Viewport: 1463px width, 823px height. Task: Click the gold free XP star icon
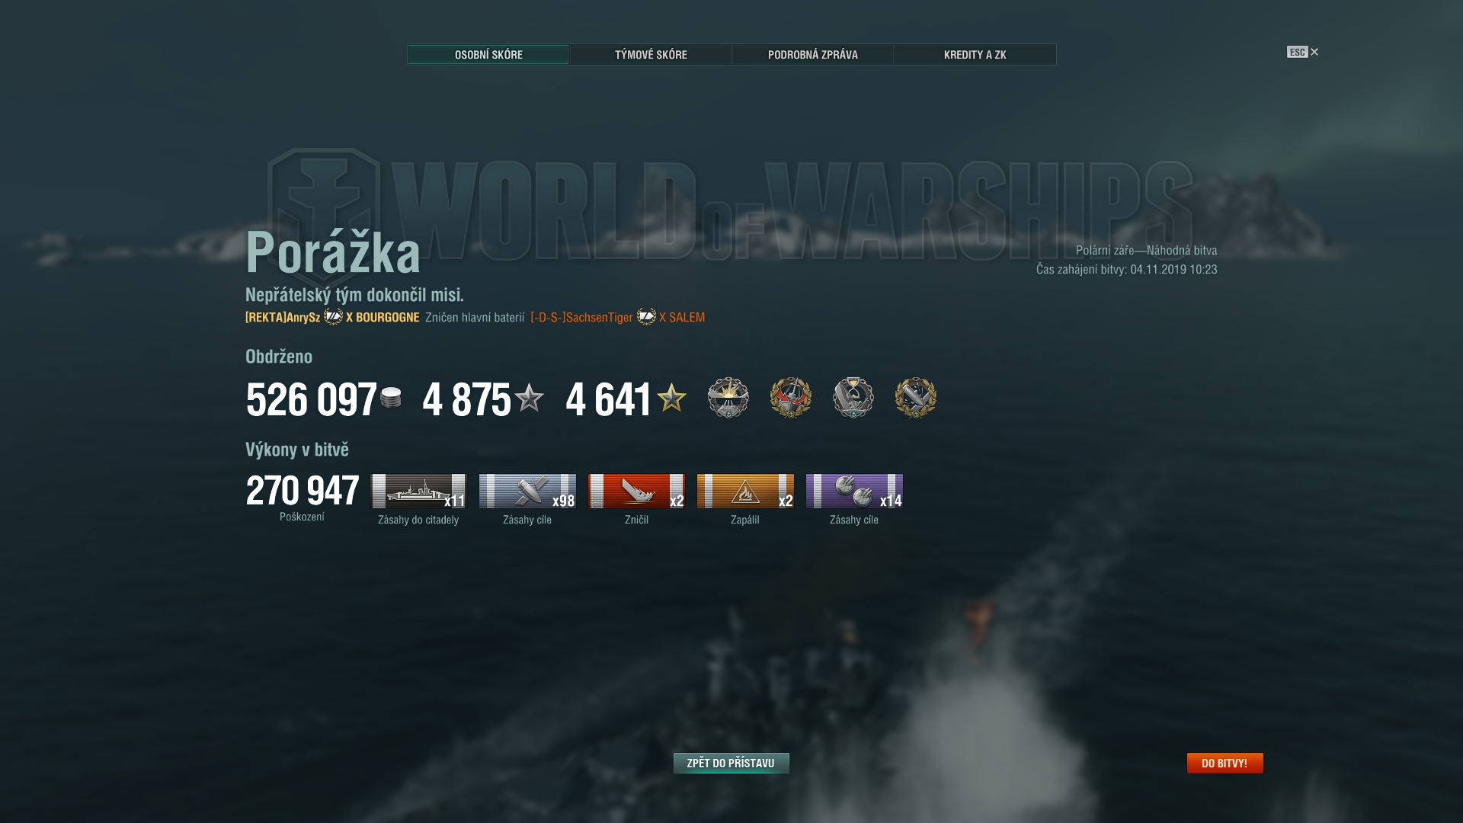671,398
